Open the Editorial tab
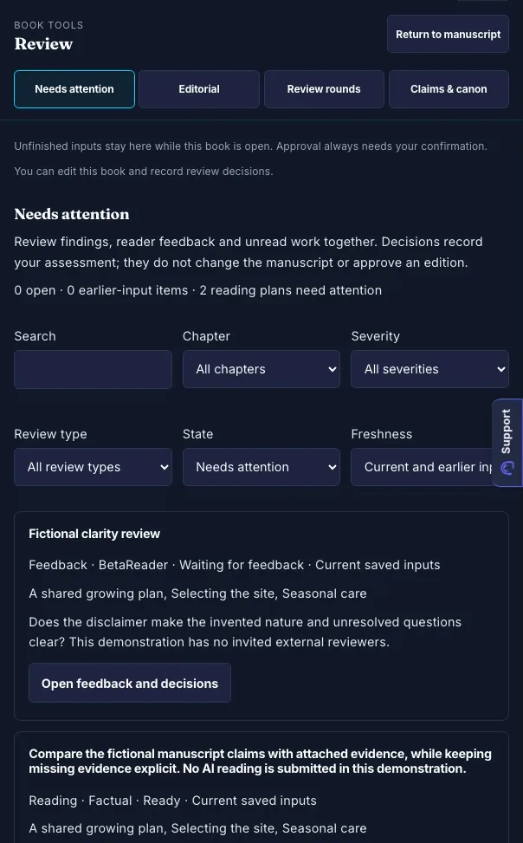523x843 pixels. pyautogui.click(x=199, y=89)
